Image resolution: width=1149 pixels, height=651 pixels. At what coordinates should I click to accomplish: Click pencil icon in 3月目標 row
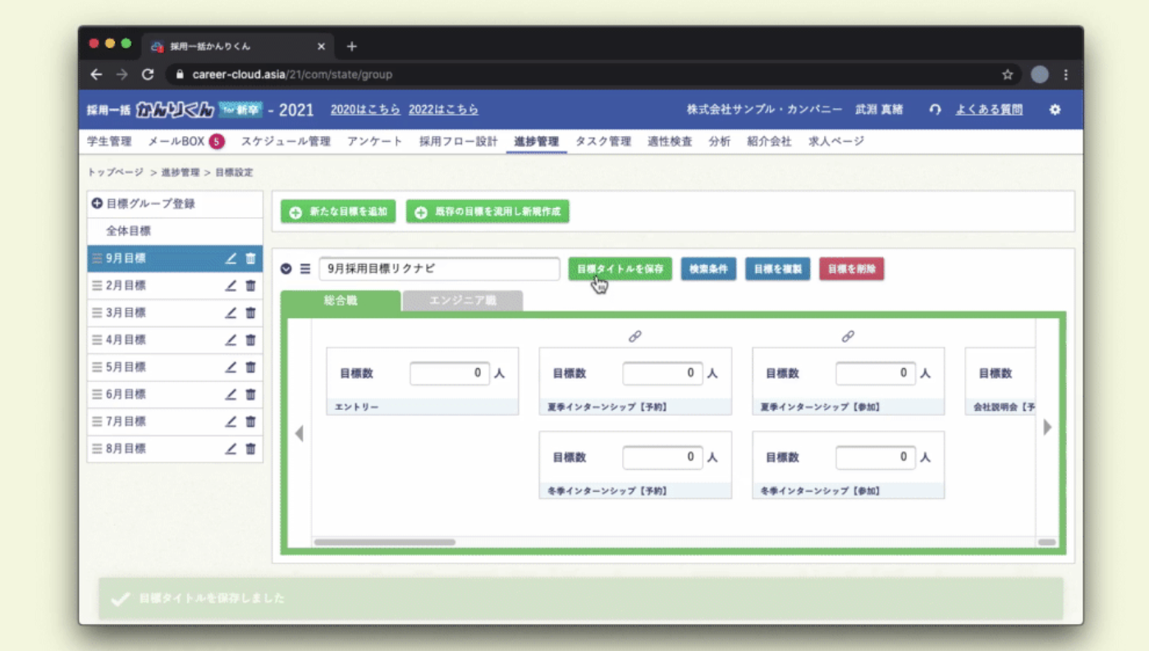click(x=231, y=312)
